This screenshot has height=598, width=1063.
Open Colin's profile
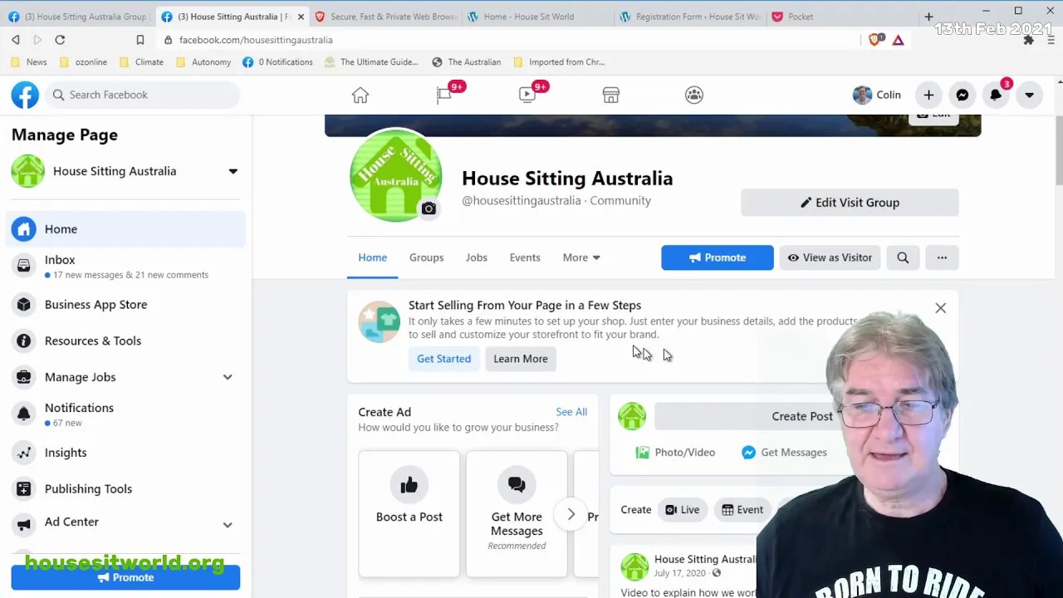(x=878, y=95)
